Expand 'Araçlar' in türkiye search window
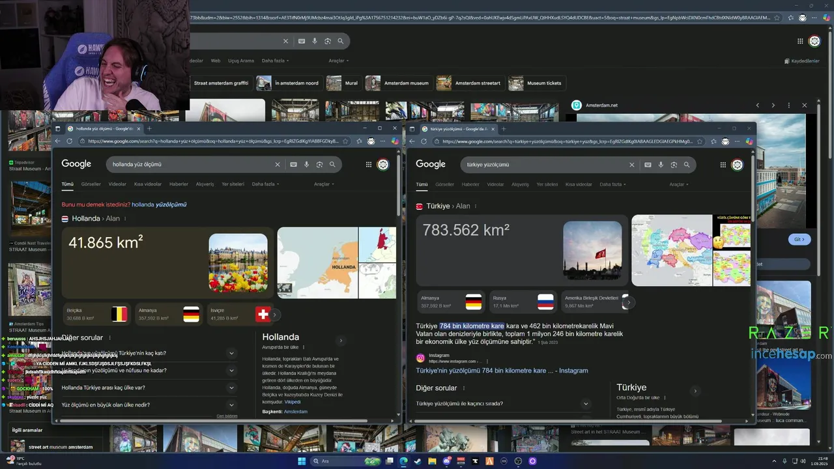 point(678,184)
